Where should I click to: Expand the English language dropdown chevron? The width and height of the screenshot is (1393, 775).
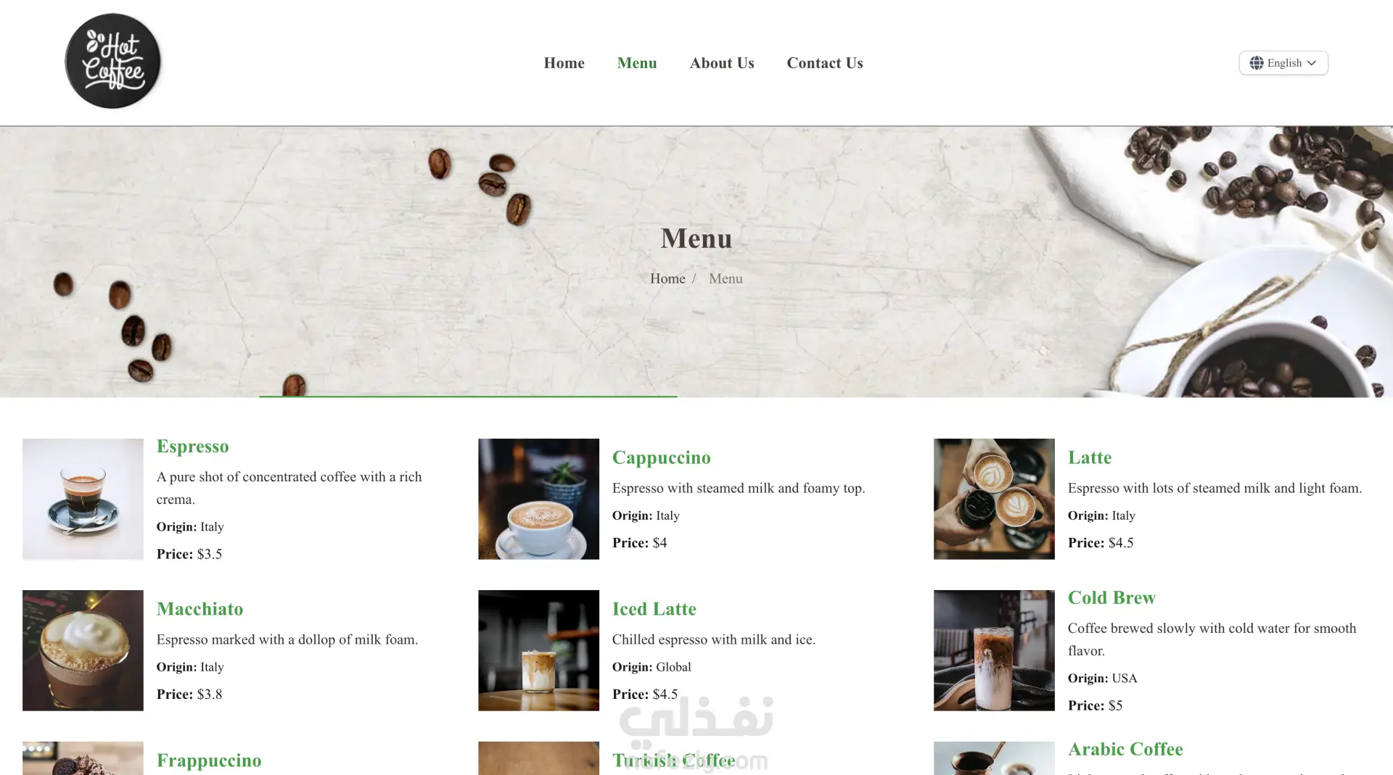(1312, 63)
